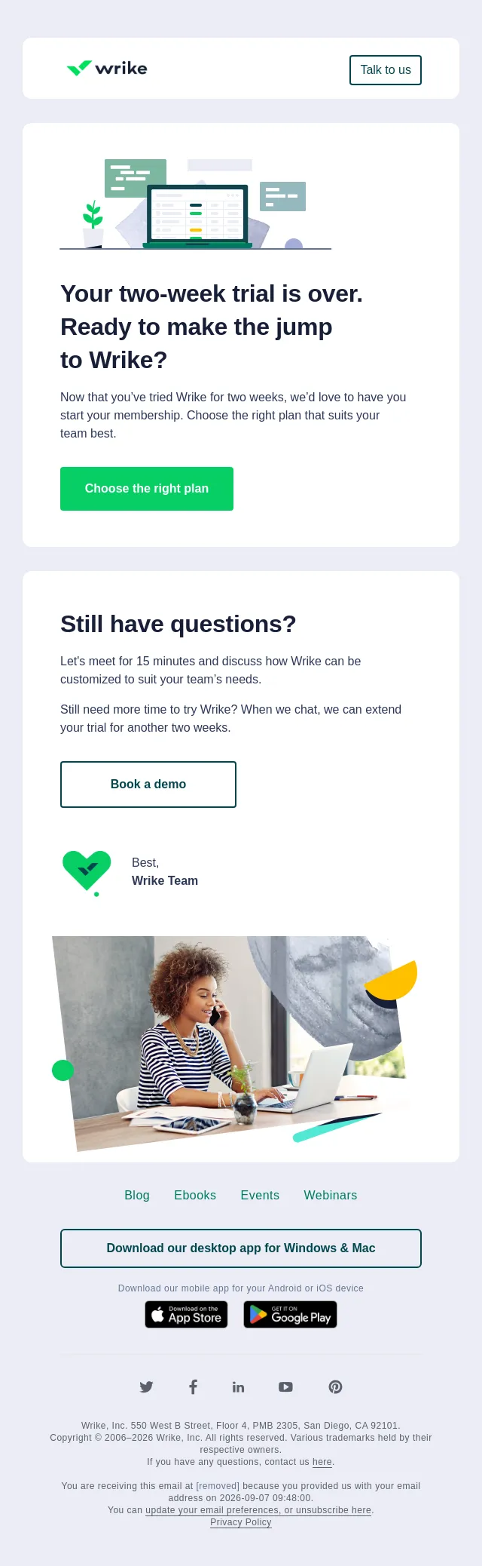Tap the Google Play download badge
The width and height of the screenshot is (482, 1566).
tap(290, 1314)
